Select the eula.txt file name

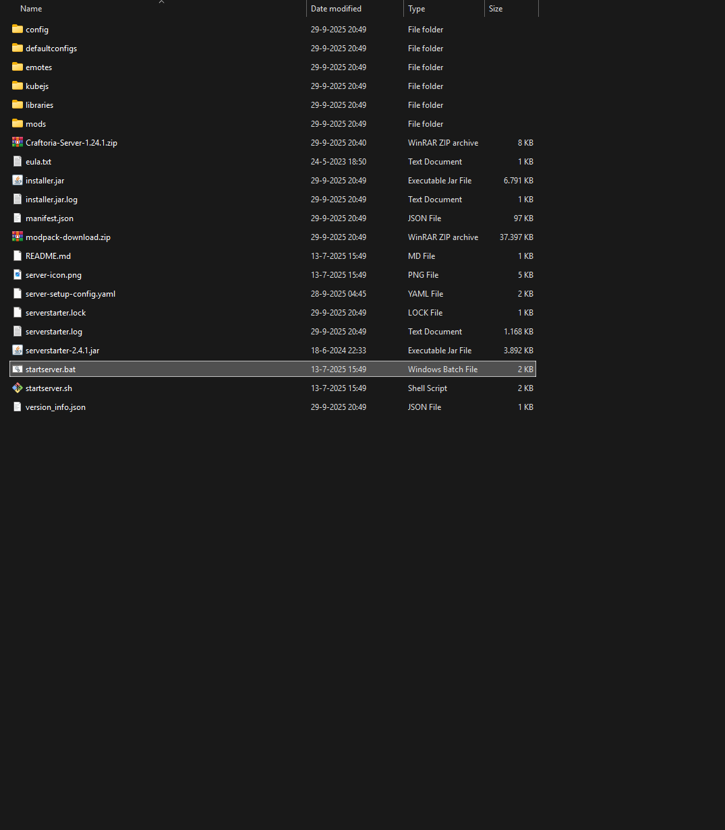coord(38,162)
